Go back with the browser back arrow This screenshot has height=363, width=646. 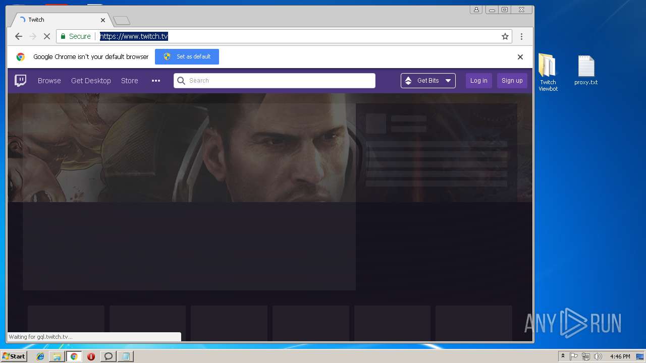(19, 36)
